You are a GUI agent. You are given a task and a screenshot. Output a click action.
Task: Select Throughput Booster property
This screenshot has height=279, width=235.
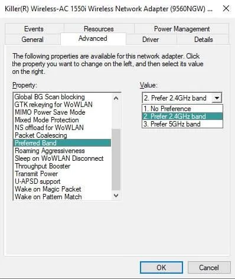point(43,166)
